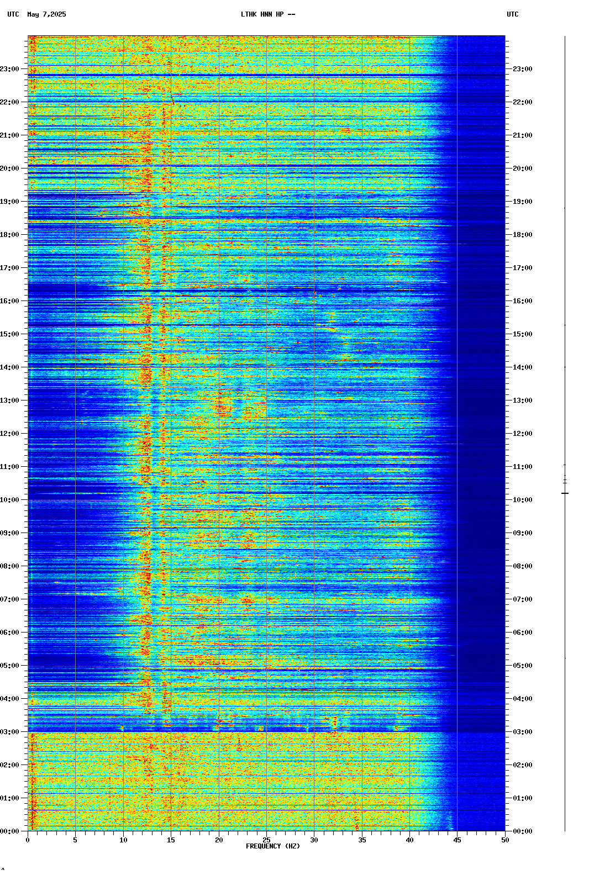Click the UTC label in the top-right corner

pos(512,14)
